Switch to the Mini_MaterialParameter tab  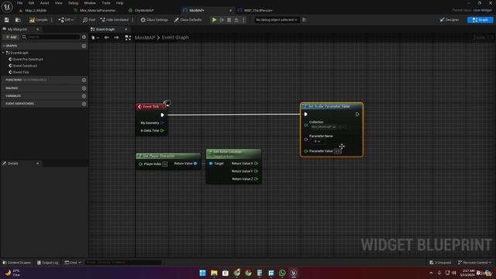tap(98, 10)
